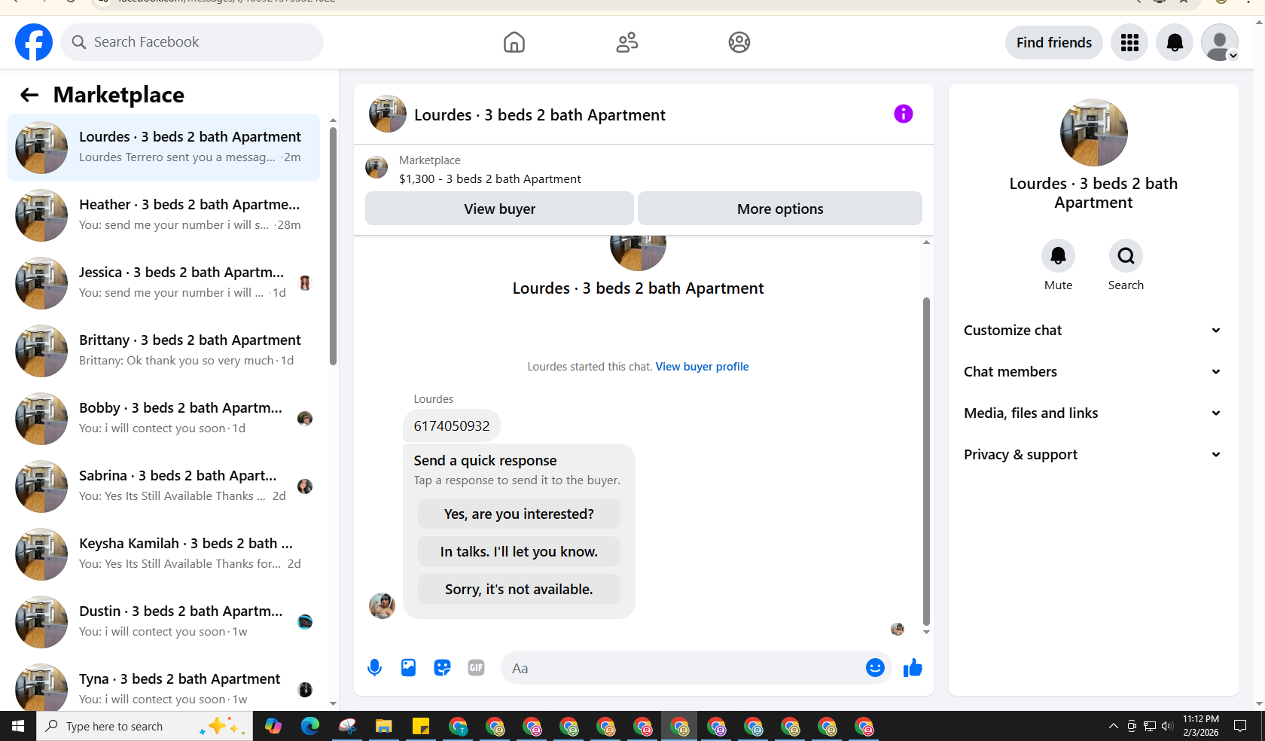Viewport: 1265px width, 741px height.
Task: Open the Keysha Kamilah conversation
Action: tap(164, 554)
